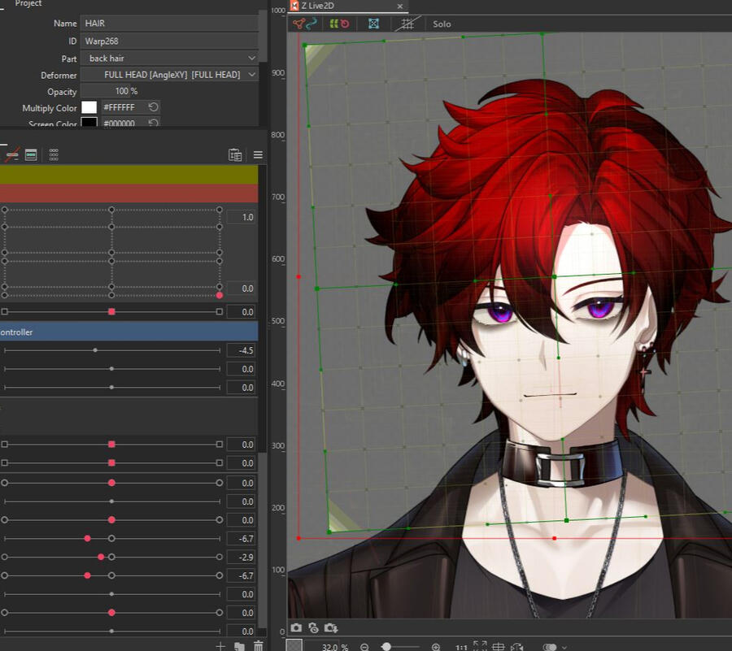Close the Z Live2D tab

point(400,6)
